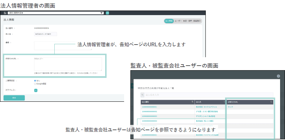Open corporate number 1000000000003
The width and height of the screenshot is (285, 140).
coord(149,116)
